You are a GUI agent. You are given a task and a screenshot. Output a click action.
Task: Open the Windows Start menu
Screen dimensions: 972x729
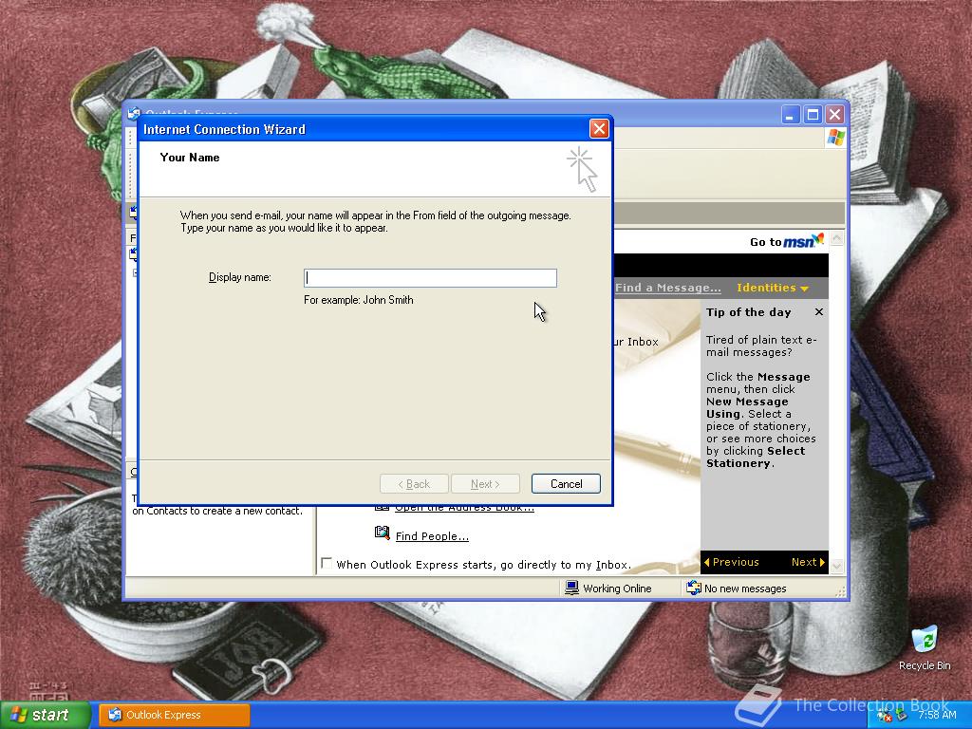(x=46, y=715)
